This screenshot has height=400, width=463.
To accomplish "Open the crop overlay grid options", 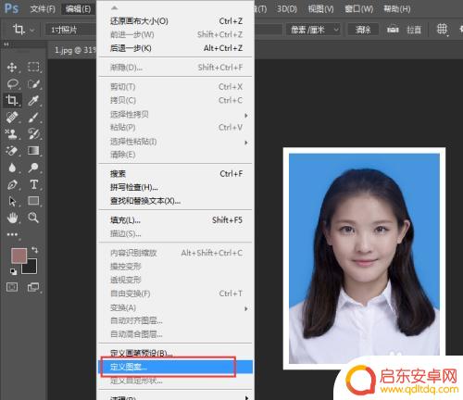I will click(x=442, y=30).
